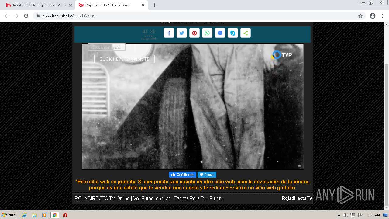
Task: Open Windows Explorer from the taskbar
Action: coord(34,215)
